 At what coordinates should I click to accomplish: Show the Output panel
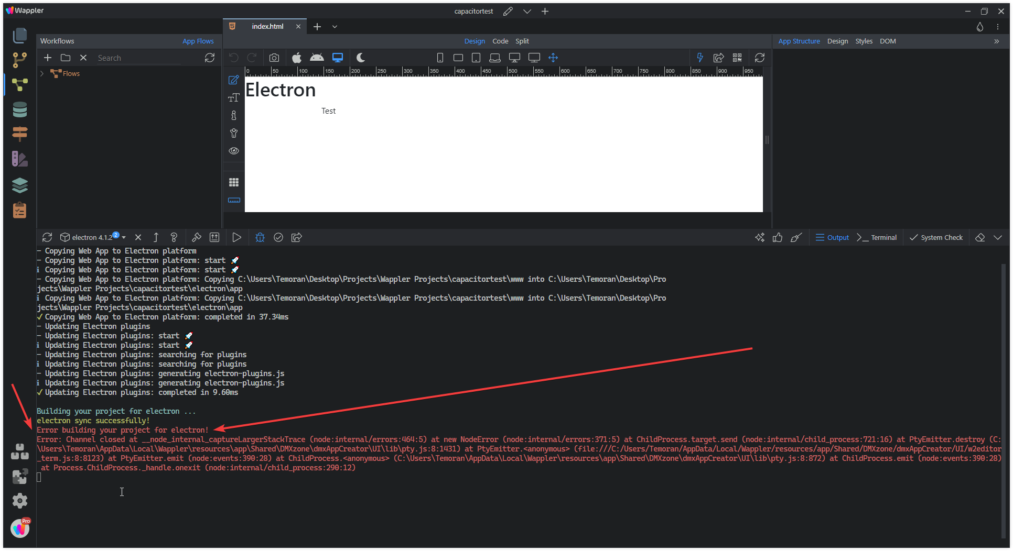[832, 237]
